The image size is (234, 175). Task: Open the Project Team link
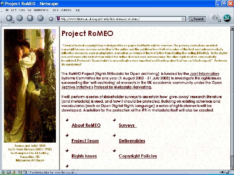point(85,141)
